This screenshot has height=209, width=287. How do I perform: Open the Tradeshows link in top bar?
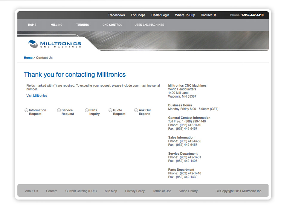click(x=116, y=15)
